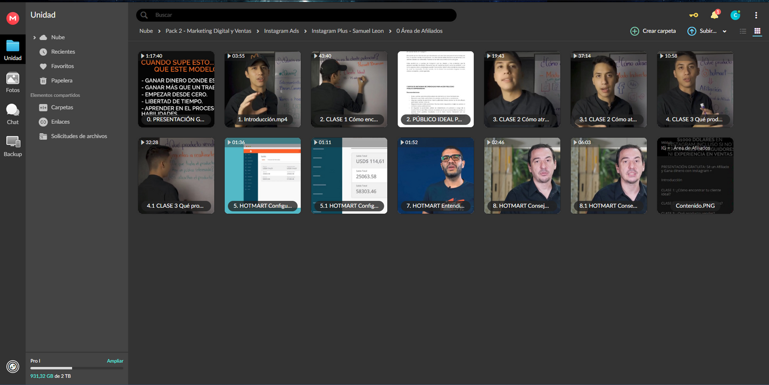Select the 4. CLASE 3 Qué prod... video
The image size is (769, 385).
(x=696, y=89)
